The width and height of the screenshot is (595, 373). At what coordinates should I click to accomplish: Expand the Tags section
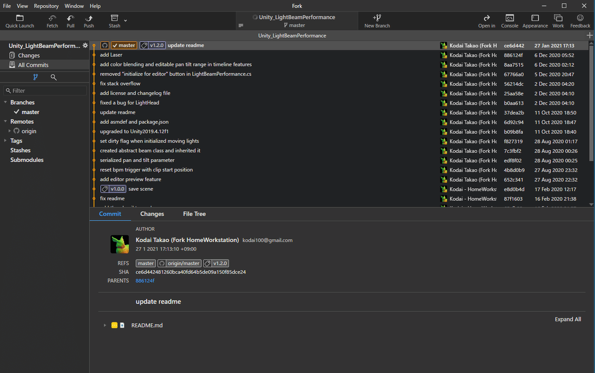pos(5,141)
